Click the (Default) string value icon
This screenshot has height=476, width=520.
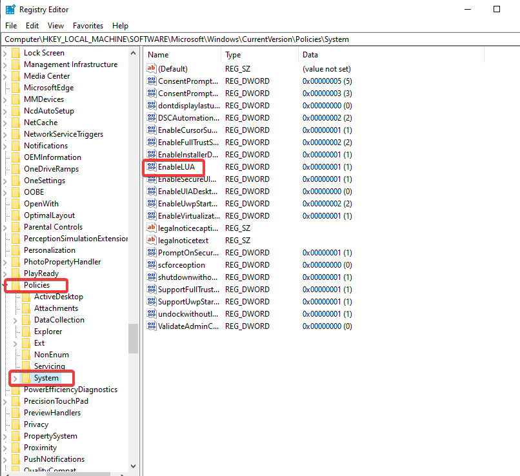152,69
